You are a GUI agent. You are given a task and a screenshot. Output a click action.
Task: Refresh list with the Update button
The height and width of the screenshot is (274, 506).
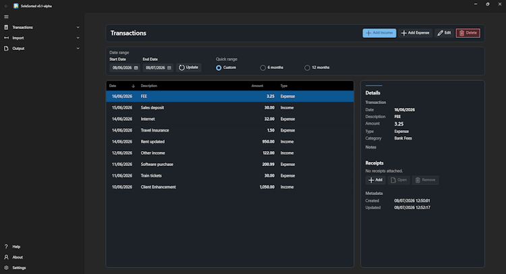pyautogui.click(x=188, y=67)
